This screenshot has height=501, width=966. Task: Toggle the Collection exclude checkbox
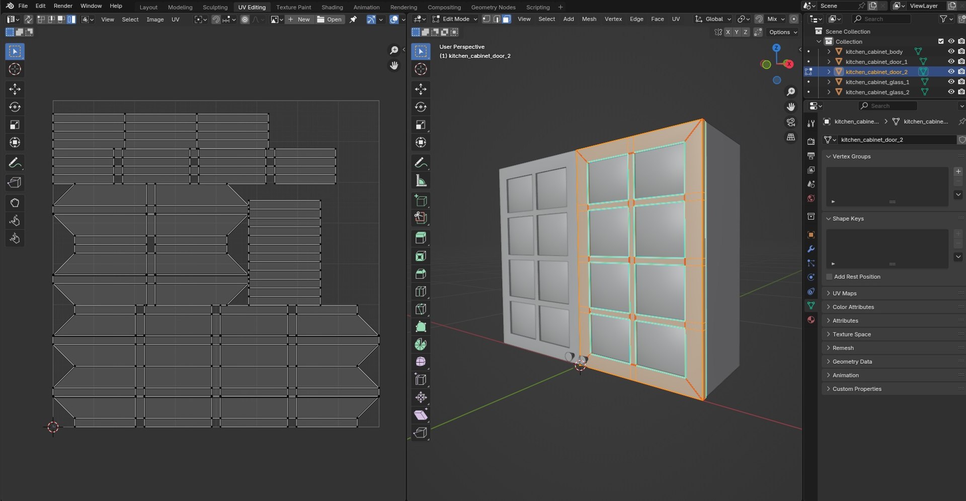(x=941, y=41)
